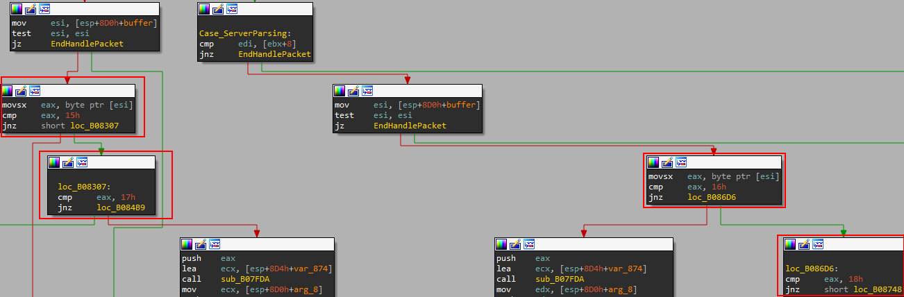Click the color icon on loc_B086D6 block
The height and width of the screenshot is (297, 904).
pos(790,244)
